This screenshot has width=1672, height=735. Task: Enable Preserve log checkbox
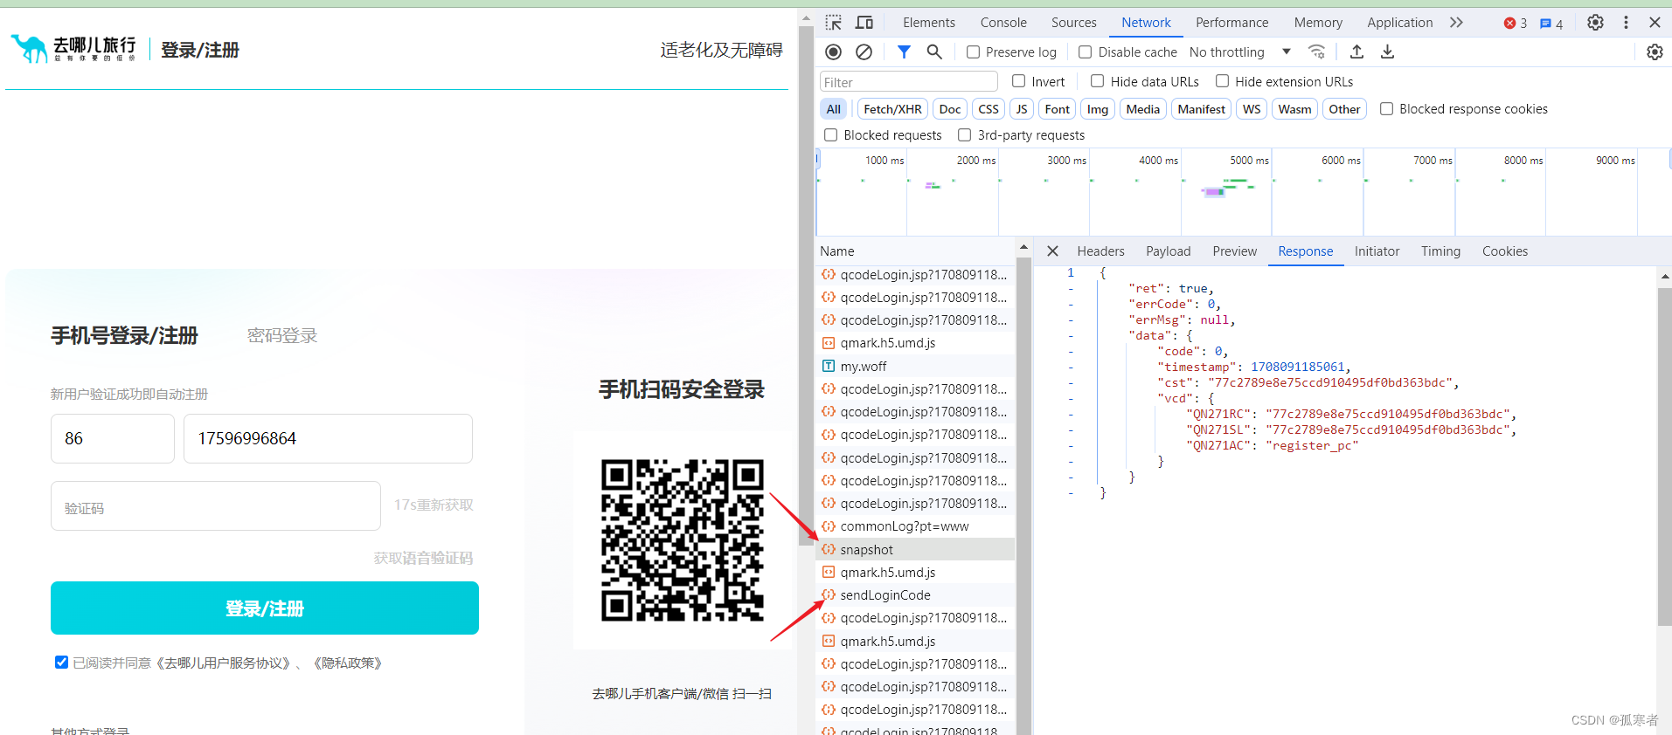(x=973, y=52)
